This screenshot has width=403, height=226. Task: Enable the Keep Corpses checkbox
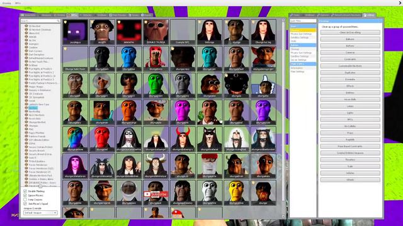pos(25,200)
